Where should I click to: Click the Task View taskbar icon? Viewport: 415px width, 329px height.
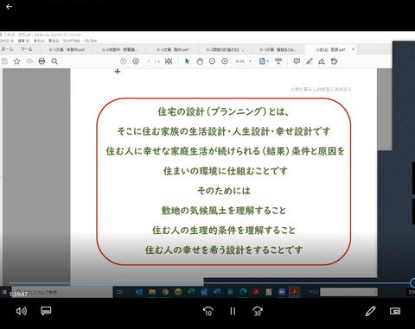click(x=120, y=292)
